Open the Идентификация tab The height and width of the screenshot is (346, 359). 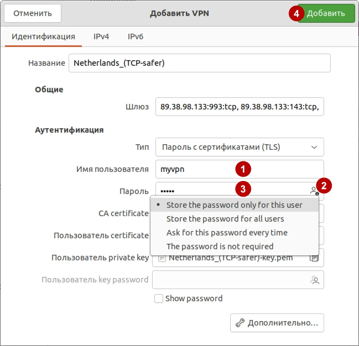pos(43,36)
